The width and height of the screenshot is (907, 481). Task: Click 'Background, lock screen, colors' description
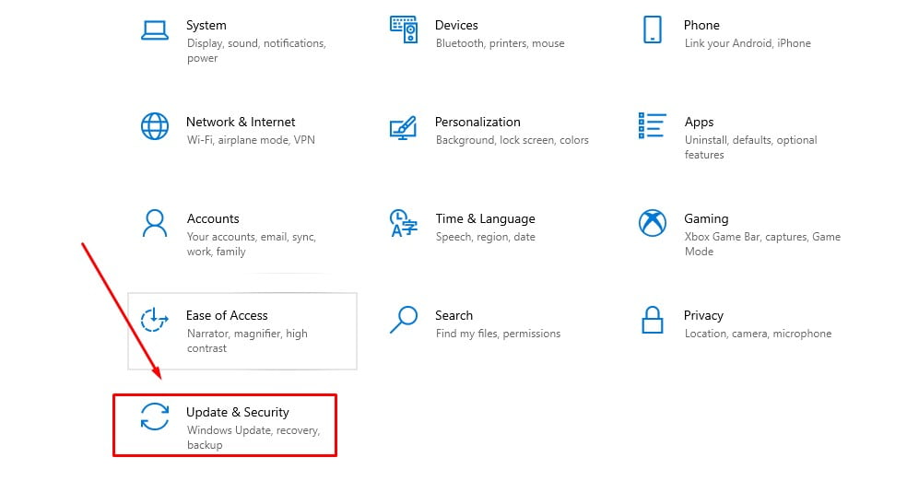tap(512, 140)
